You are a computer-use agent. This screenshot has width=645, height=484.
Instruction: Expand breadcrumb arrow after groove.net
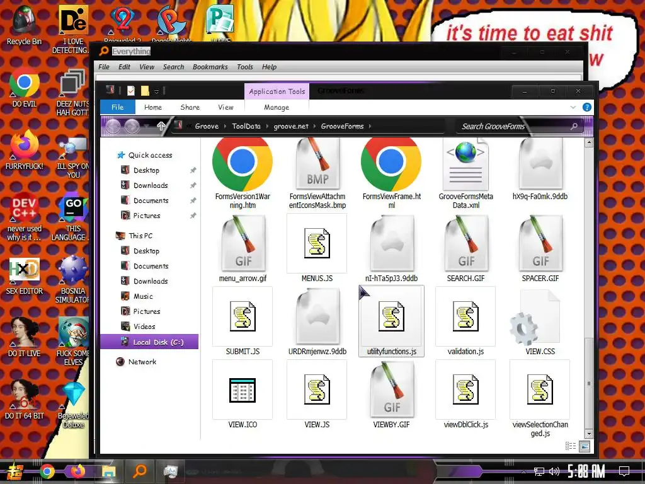(x=315, y=126)
